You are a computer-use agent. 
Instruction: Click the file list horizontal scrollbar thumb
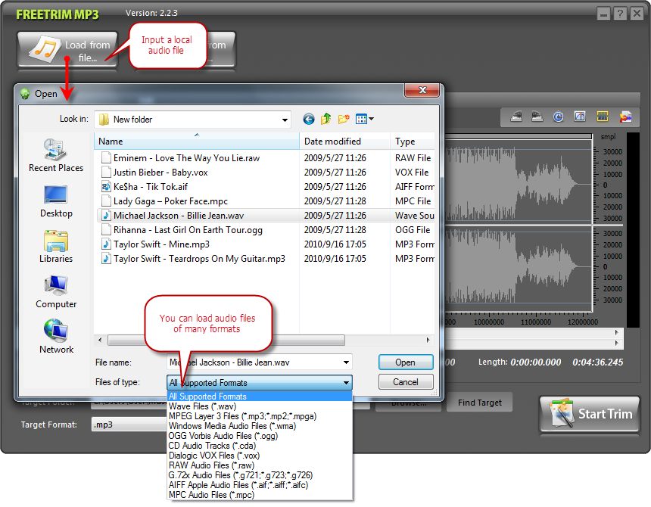coord(226,341)
